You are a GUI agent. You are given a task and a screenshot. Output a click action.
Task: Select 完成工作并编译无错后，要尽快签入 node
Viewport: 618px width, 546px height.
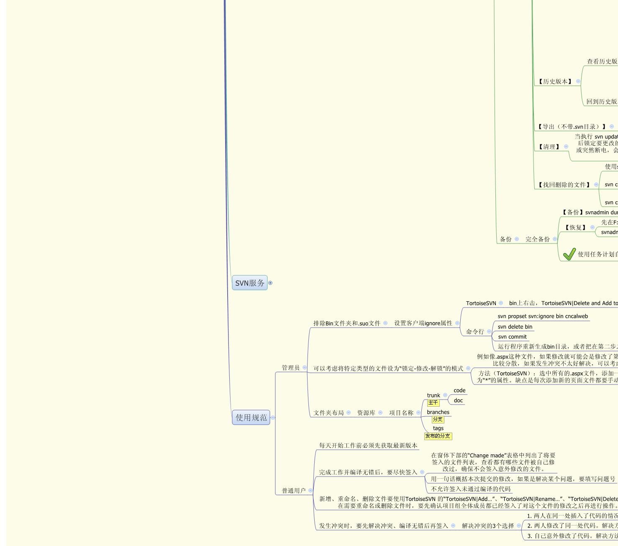pos(368,472)
